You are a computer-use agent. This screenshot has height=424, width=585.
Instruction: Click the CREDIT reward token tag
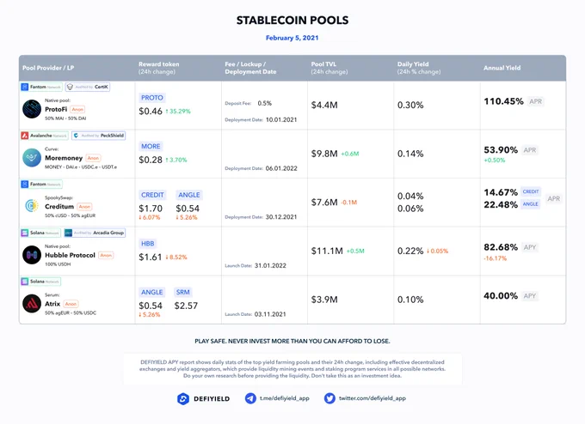click(152, 195)
